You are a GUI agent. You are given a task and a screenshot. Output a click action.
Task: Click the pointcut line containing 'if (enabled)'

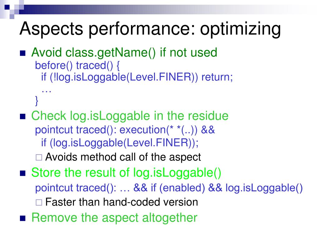pos(169,188)
